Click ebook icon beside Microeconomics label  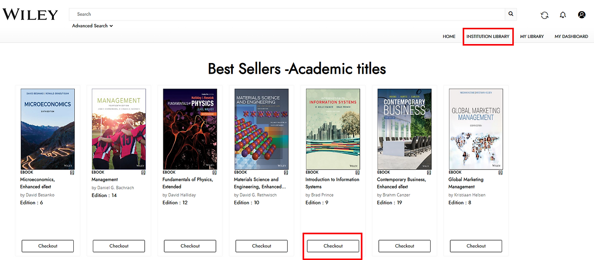click(x=72, y=172)
